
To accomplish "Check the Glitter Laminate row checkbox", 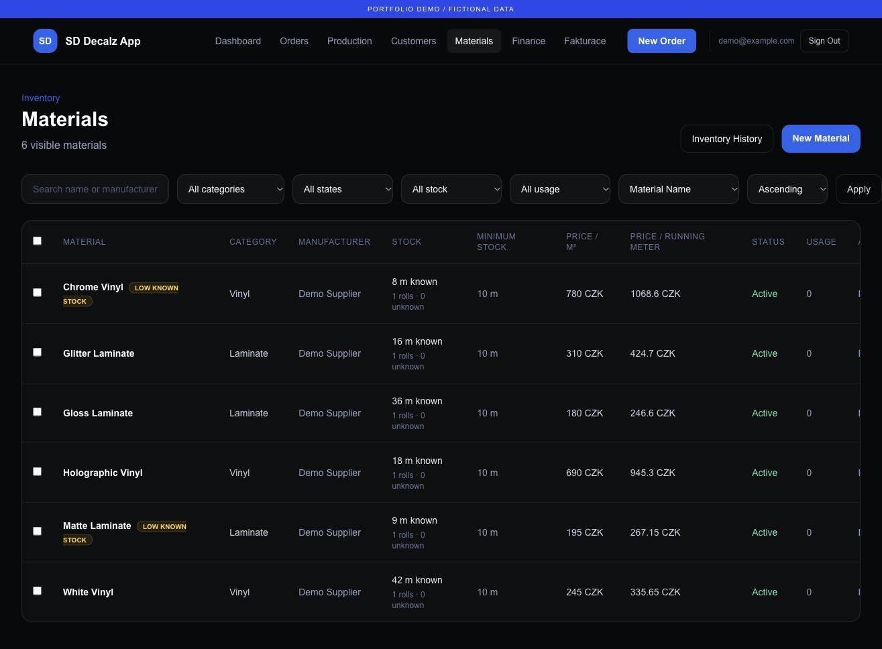I will pyautogui.click(x=38, y=352).
